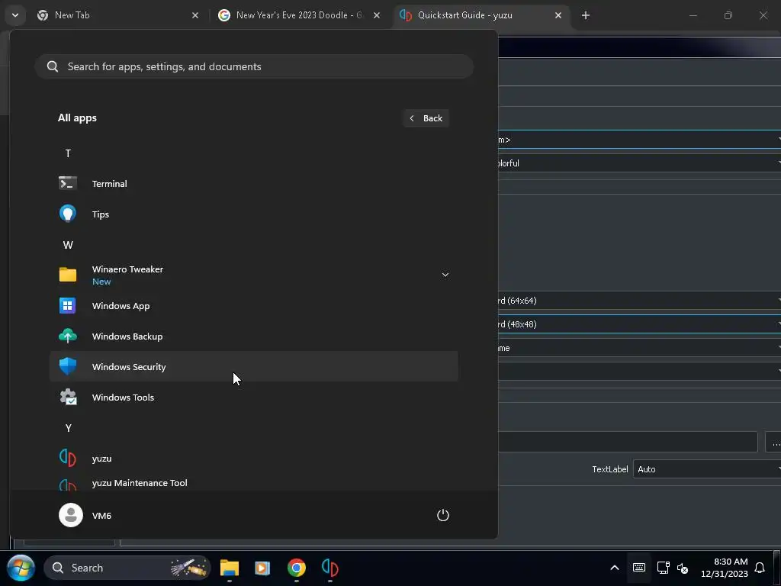781x586 pixels.
Task: Open Windows Backup
Action: (253, 336)
